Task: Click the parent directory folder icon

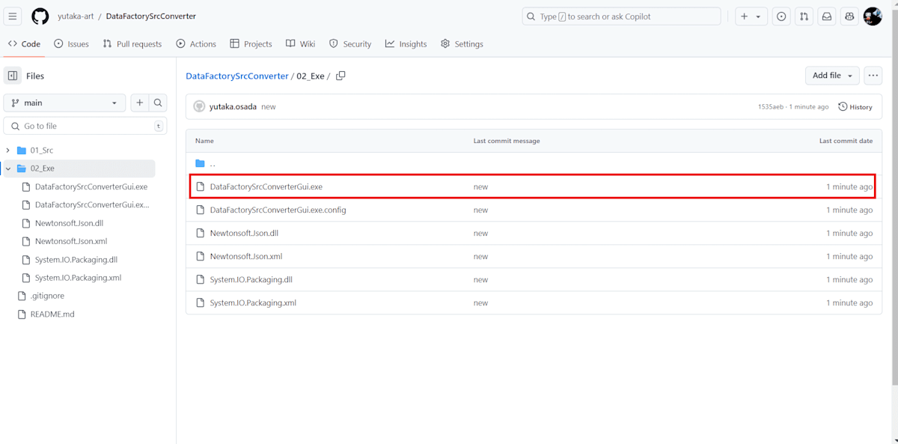Action: (200, 163)
